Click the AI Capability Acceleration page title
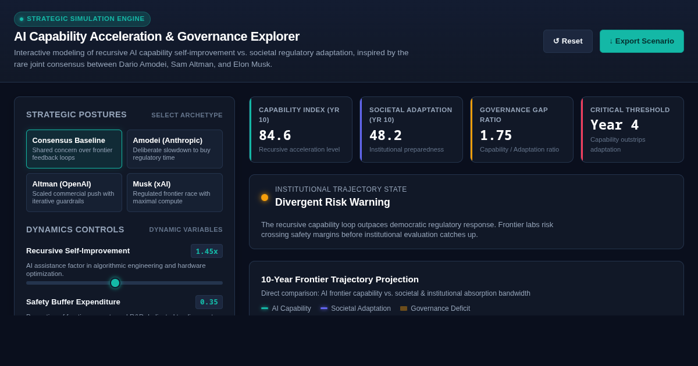 [156, 37]
